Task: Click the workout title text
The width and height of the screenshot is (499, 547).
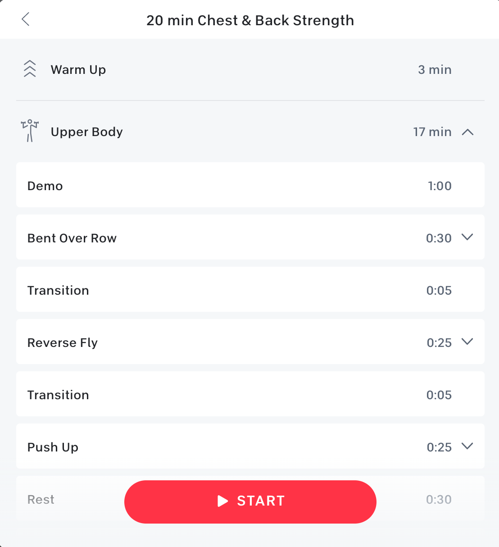Action: pyautogui.click(x=250, y=20)
